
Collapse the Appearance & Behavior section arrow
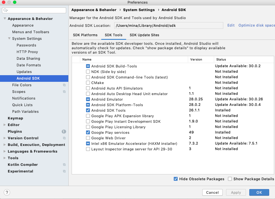pyautogui.click(x=5, y=19)
